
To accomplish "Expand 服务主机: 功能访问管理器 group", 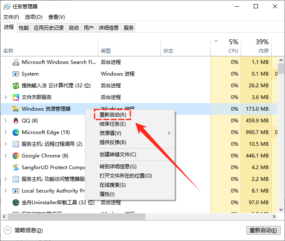I will 6,179.
